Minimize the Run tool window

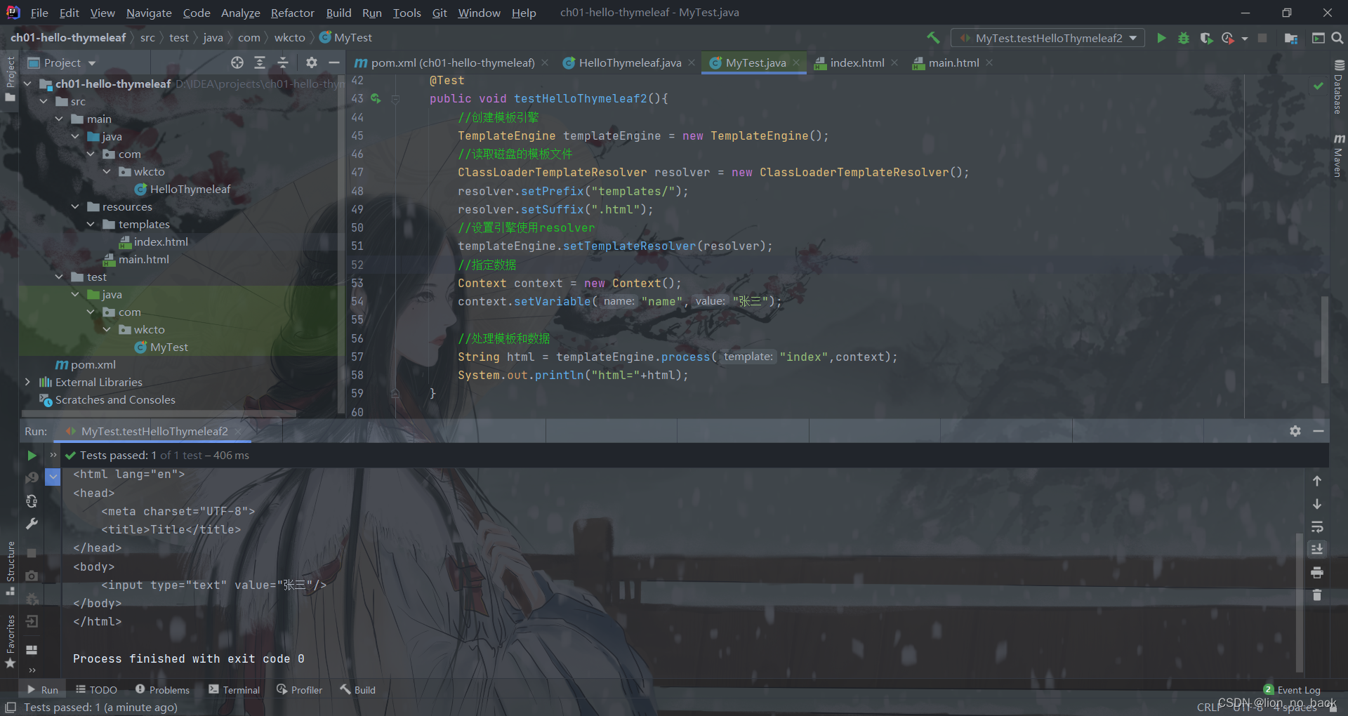pos(1319,431)
